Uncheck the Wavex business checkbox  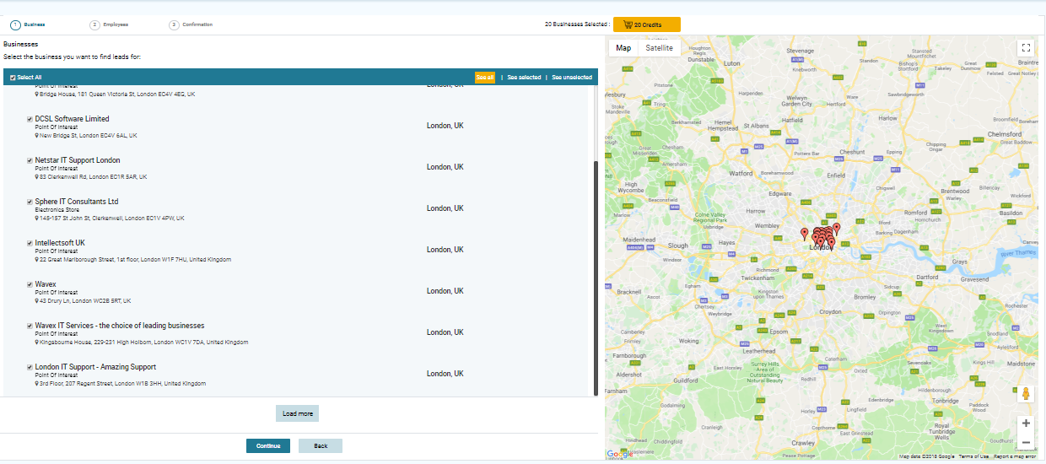[x=30, y=284]
